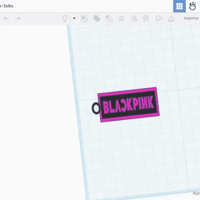This screenshot has width=200, height=200.
Task: Open the Sim Lab hand icon
Action: click(192, 6)
